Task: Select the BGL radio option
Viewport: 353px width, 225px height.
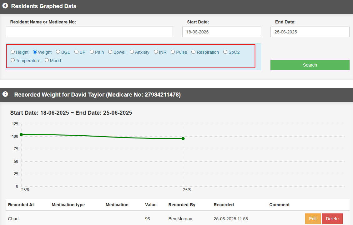Action: (x=58, y=52)
